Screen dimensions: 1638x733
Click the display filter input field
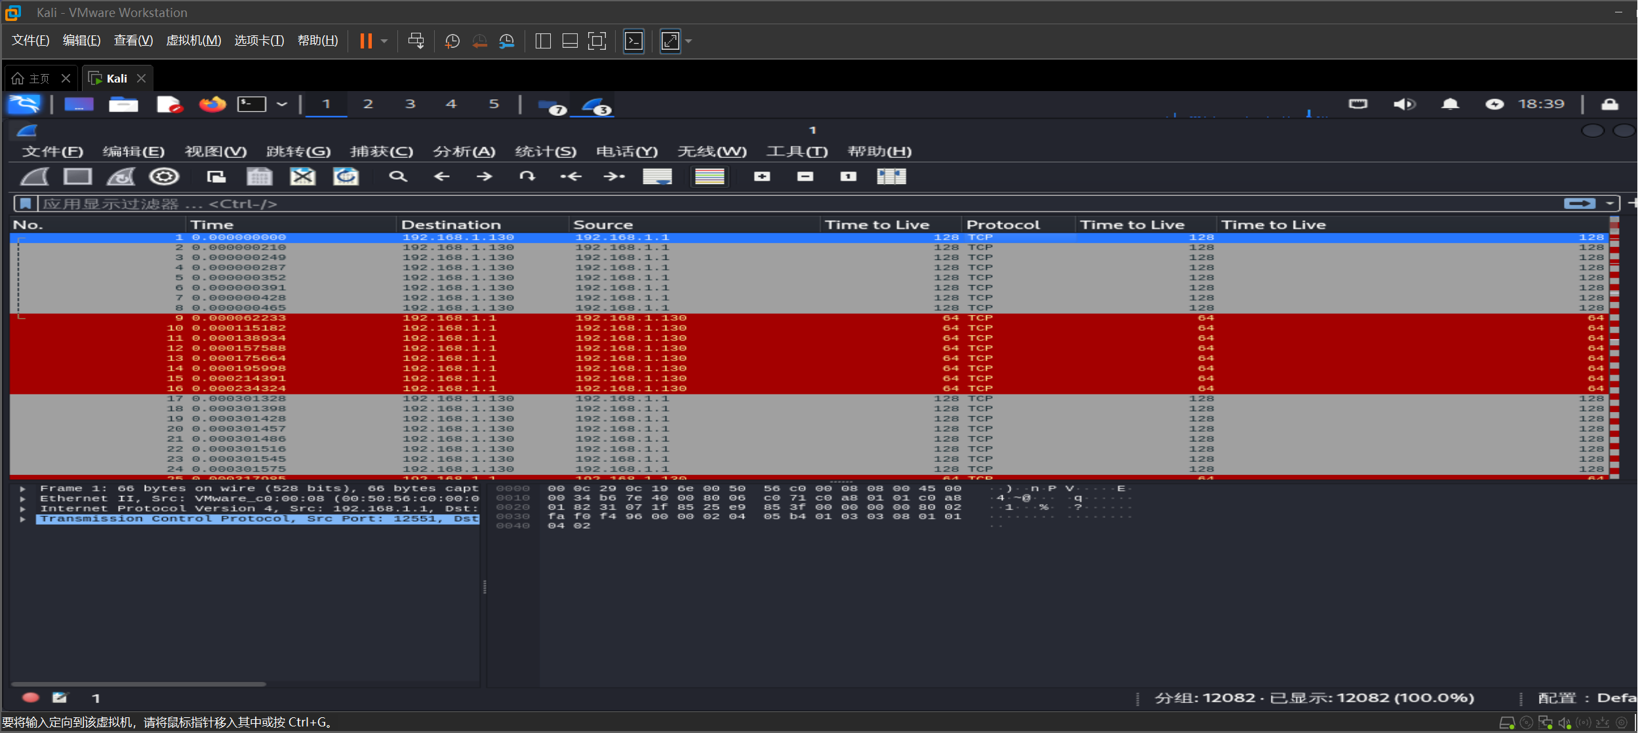pos(787,204)
